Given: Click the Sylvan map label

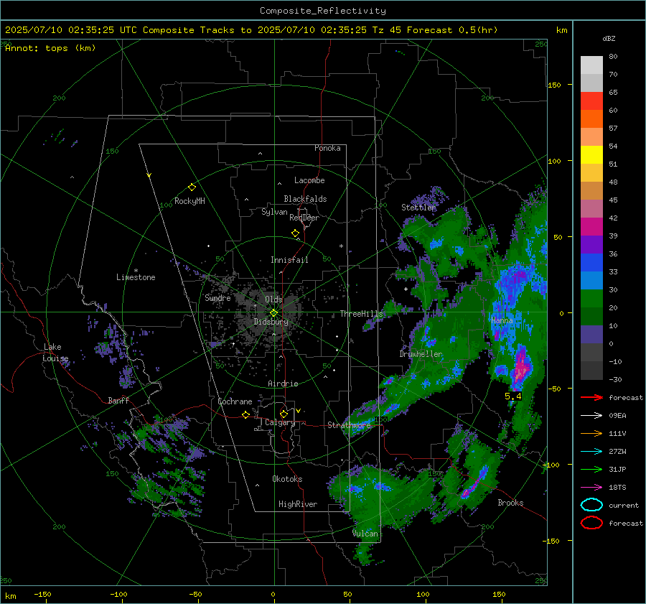Looking at the screenshot, I should click(x=274, y=212).
